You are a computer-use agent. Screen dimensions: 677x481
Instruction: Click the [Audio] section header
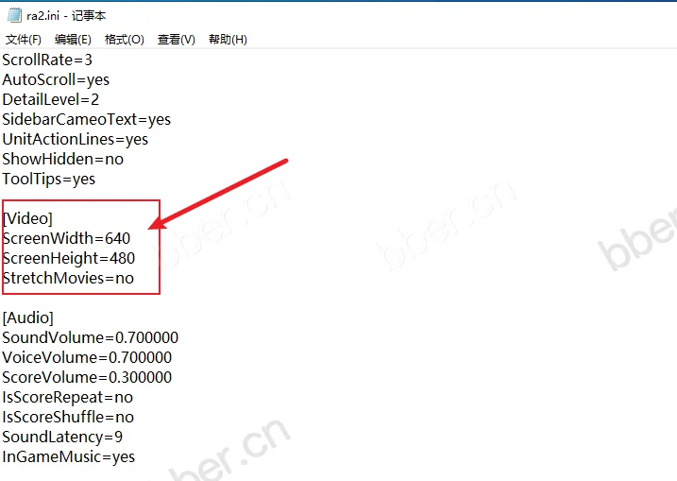point(27,318)
